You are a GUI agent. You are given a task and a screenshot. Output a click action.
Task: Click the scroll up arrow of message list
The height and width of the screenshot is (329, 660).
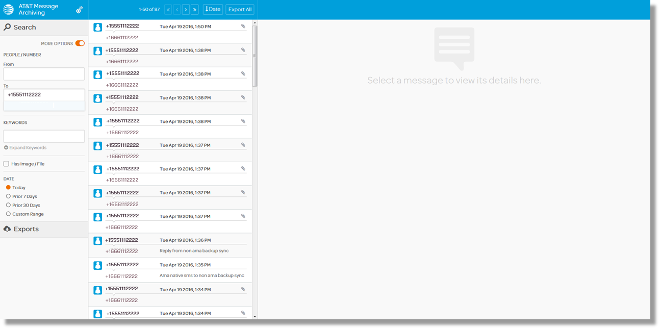pyautogui.click(x=255, y=22)
